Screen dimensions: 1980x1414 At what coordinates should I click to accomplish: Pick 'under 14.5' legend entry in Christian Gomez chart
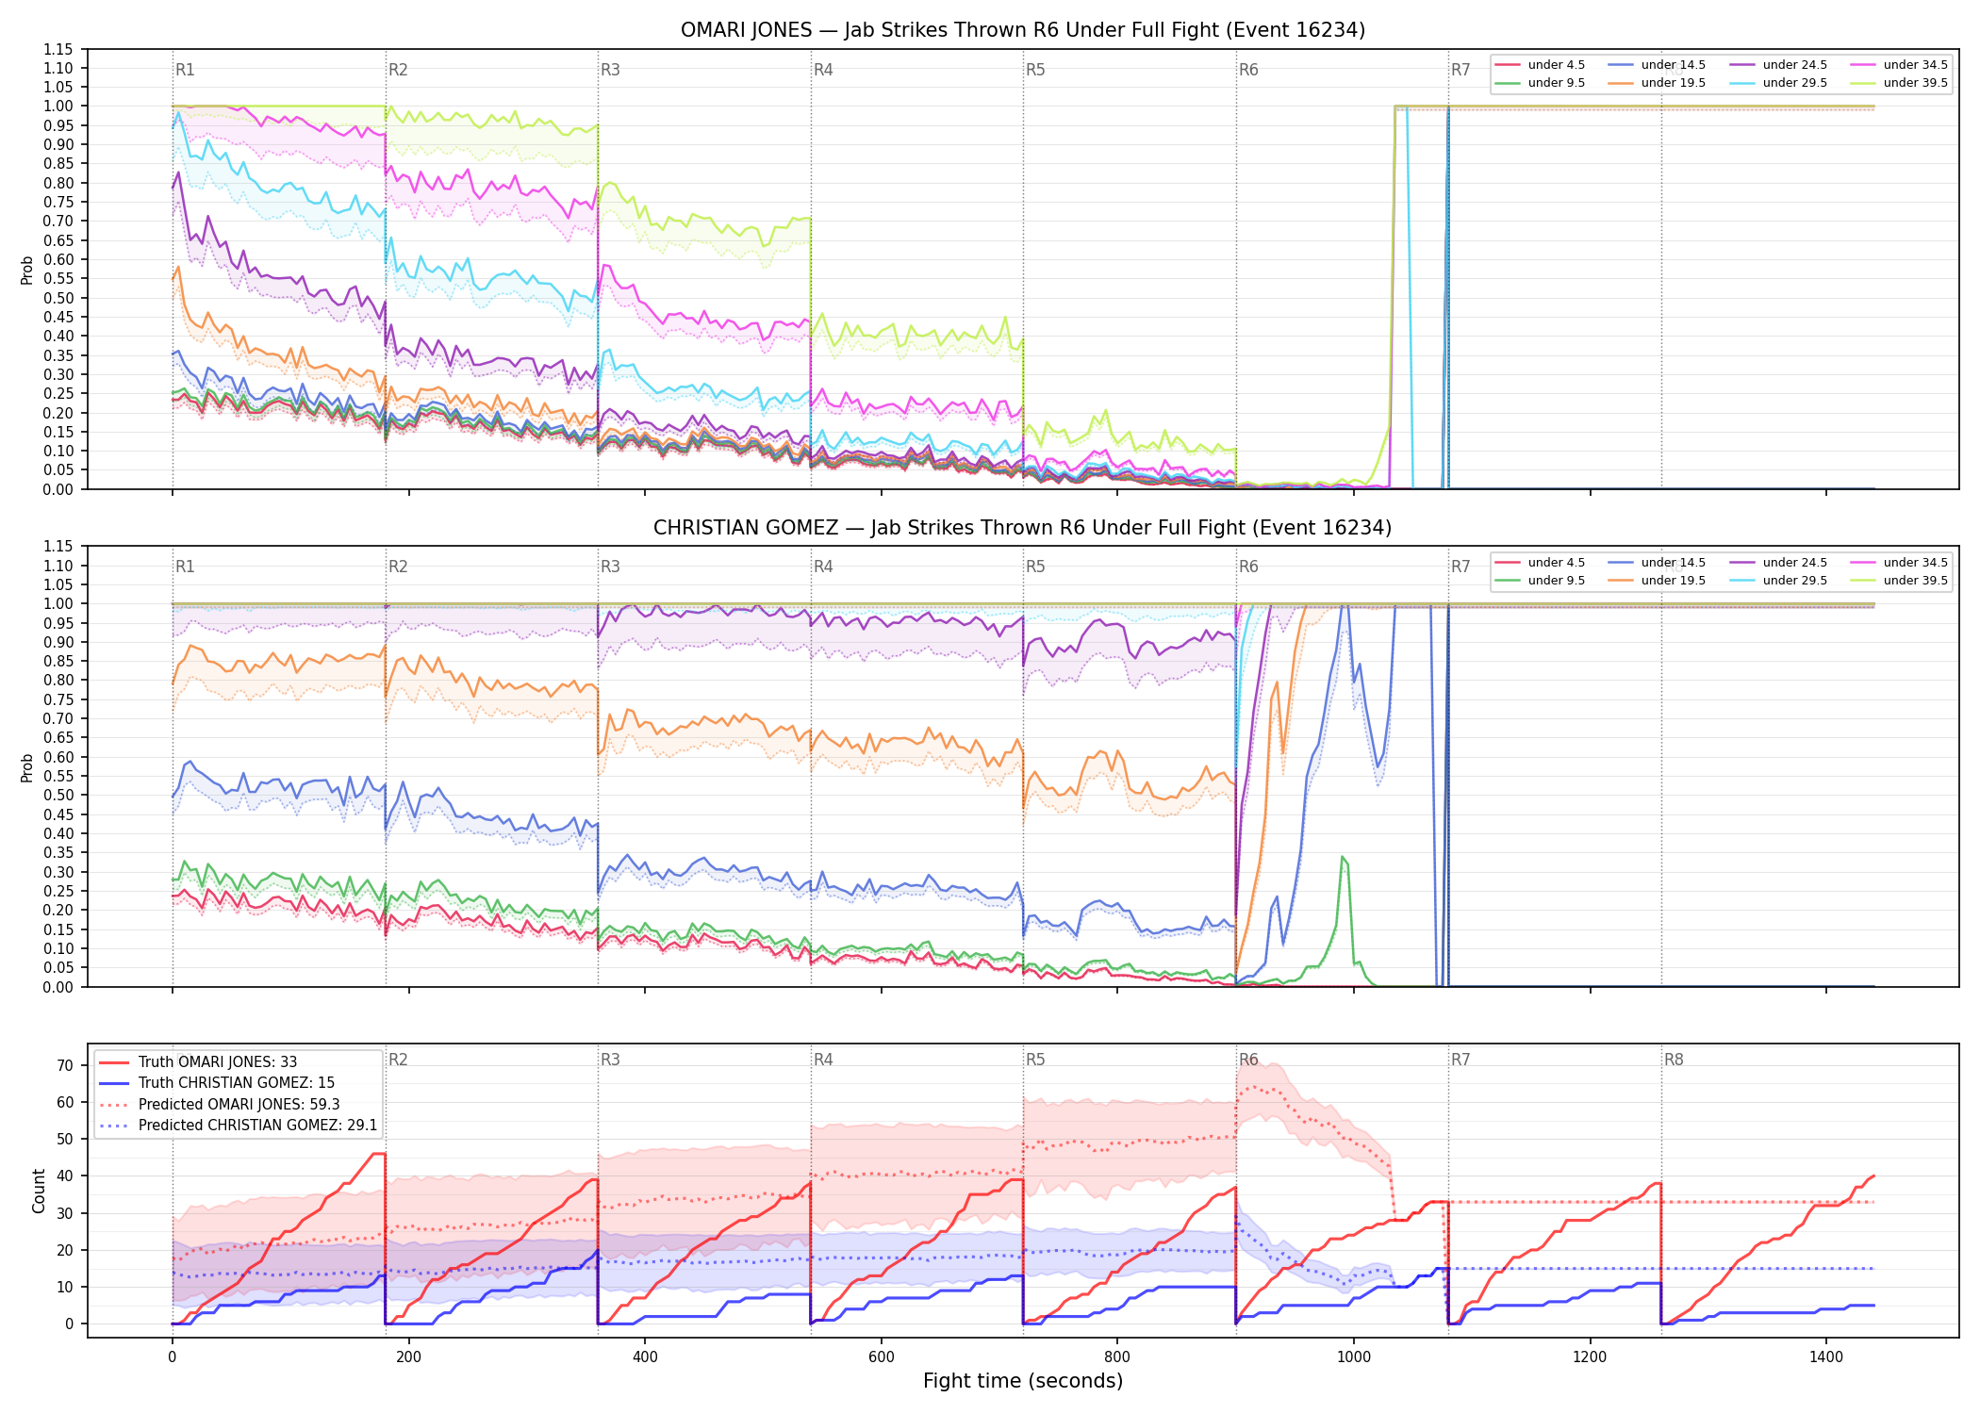click(1658, 563)
